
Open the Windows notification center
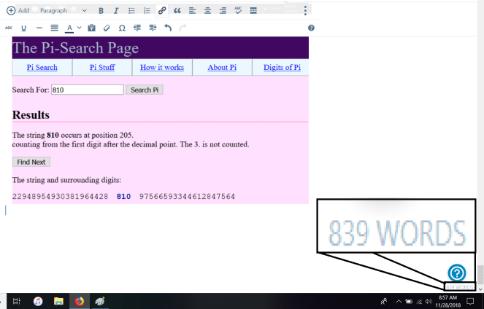tap(470, 301)
